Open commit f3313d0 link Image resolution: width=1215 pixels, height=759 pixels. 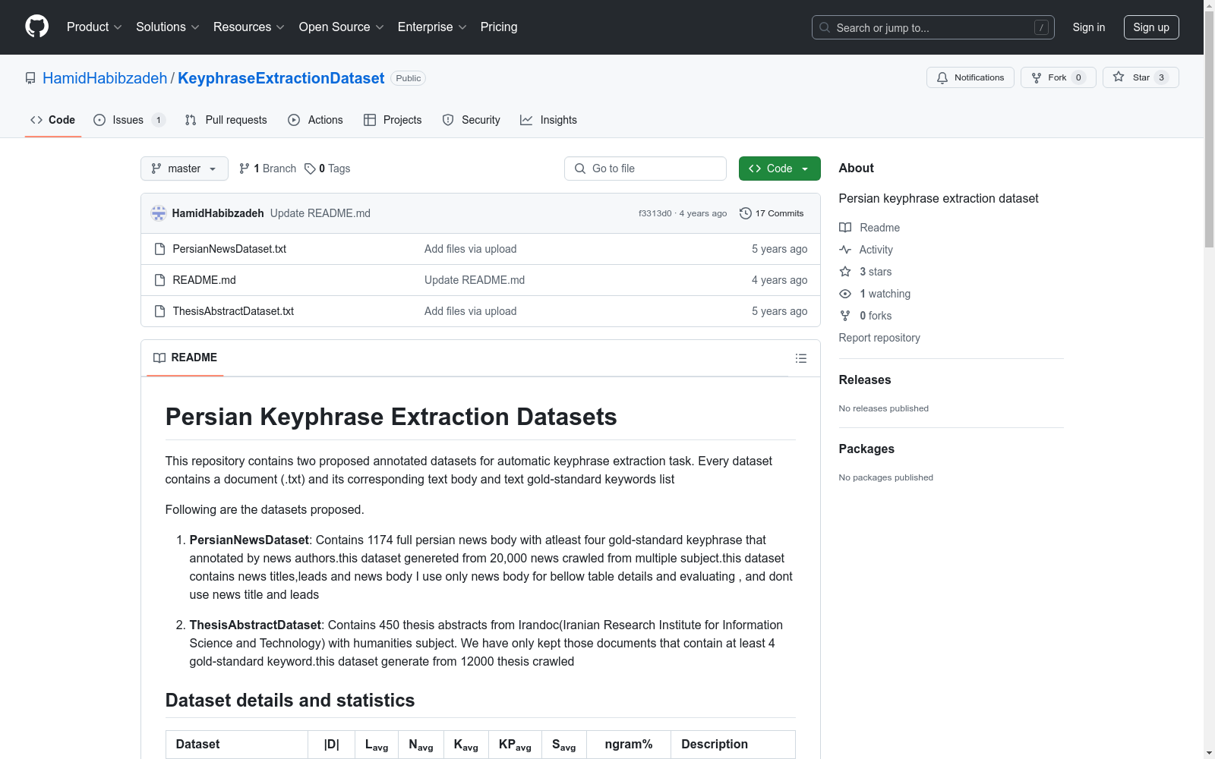pos(655,214)
